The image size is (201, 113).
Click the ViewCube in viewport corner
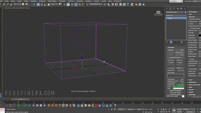(x=158, y=13)
